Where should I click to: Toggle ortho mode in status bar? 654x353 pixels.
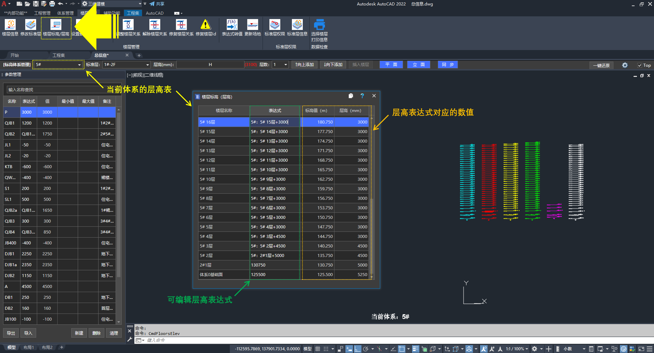point(357,349)
